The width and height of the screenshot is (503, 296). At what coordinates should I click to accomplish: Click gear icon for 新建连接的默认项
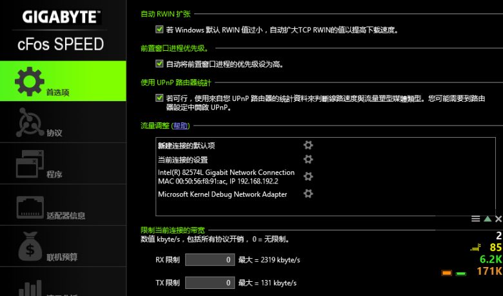pos(308,145)
